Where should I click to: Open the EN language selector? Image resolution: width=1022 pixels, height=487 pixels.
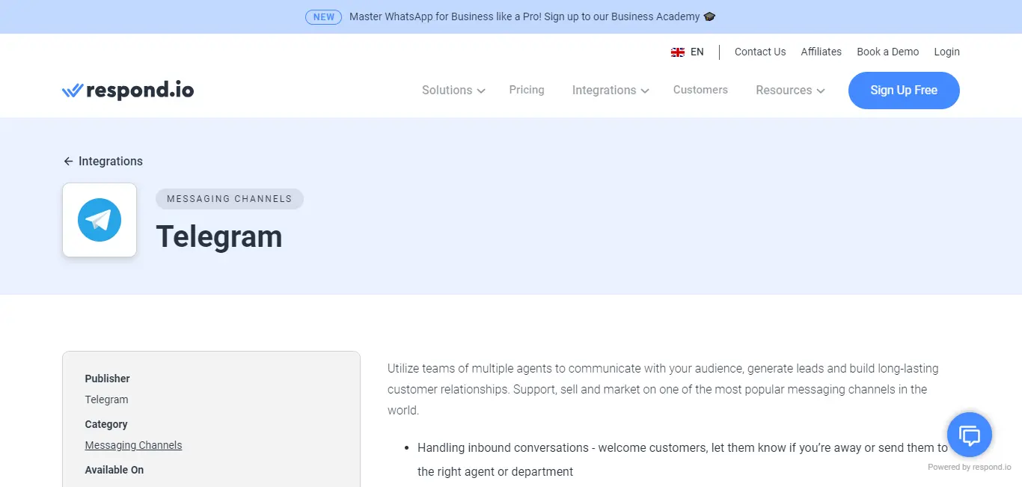697,52
